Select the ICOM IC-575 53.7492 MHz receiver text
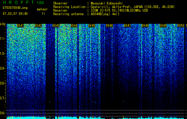Image resolution: width=187 pixels, height=119 pixels. 119,10
